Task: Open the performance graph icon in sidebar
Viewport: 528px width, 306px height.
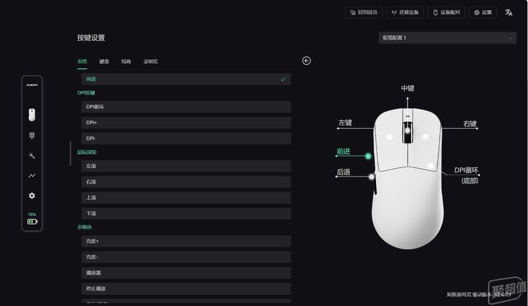Action: point(32,175)
